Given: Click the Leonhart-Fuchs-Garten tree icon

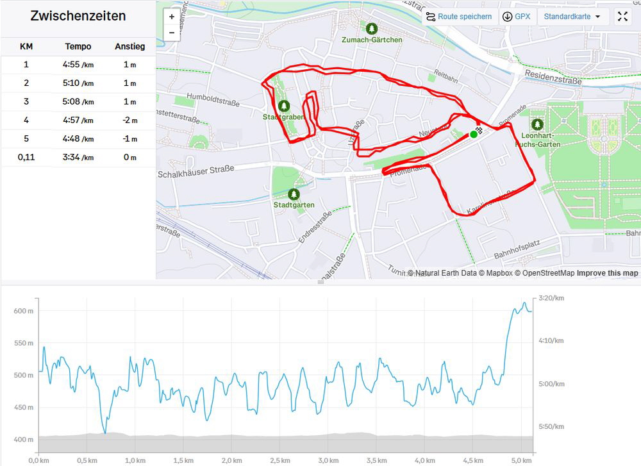Looking at the screenshot, I should coord(537,124).
